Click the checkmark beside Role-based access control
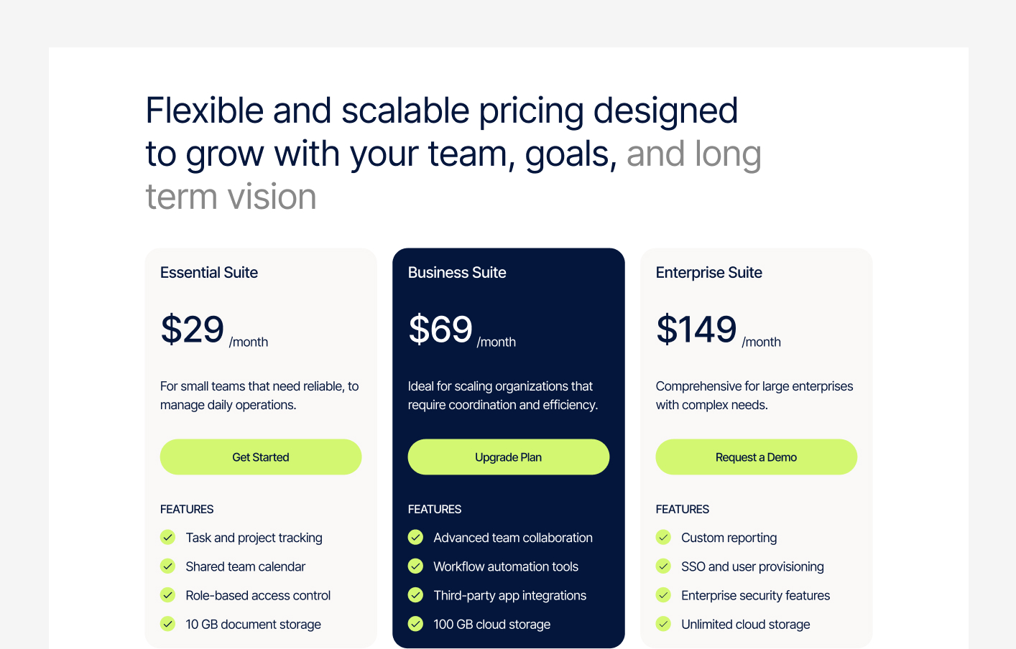Viewport: 1016px width, 649px height. point(167,595)
